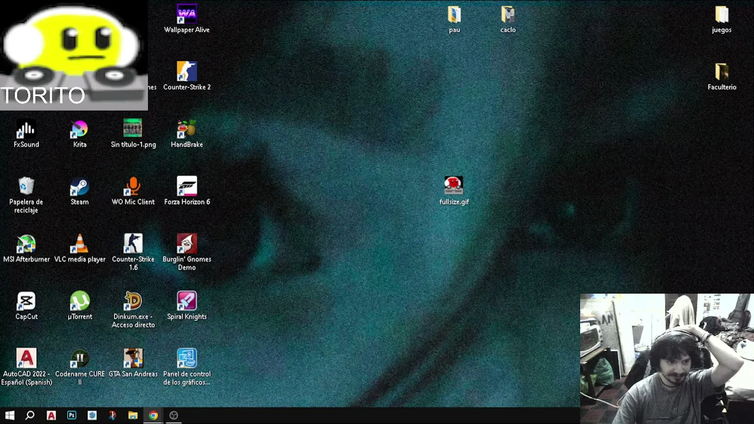Select the Steam desktop icon
Viewport: 754px width, 424px height.
click(x=80, y=191)
